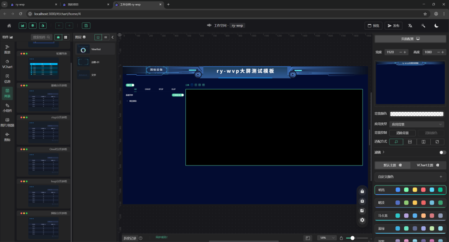Click the 背景颜色 color swatch
Screen dimensions: 449x242
point(417,114)
